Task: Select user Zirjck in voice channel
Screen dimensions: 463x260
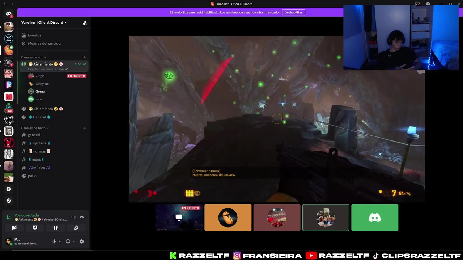Action: click(39, 76)
